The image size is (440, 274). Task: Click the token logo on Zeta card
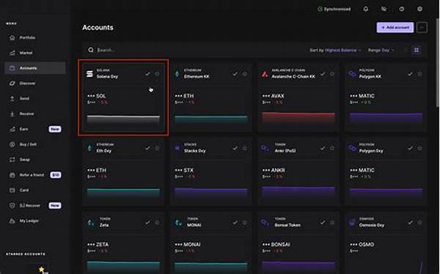point(90,223)
